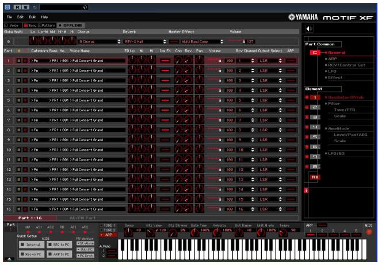Click the red MIDI indicator icon

369,232
